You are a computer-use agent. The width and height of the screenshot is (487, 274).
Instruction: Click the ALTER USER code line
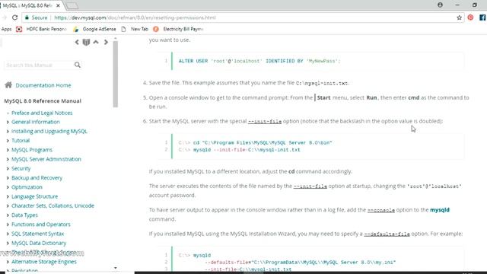(x=259, y=61)
